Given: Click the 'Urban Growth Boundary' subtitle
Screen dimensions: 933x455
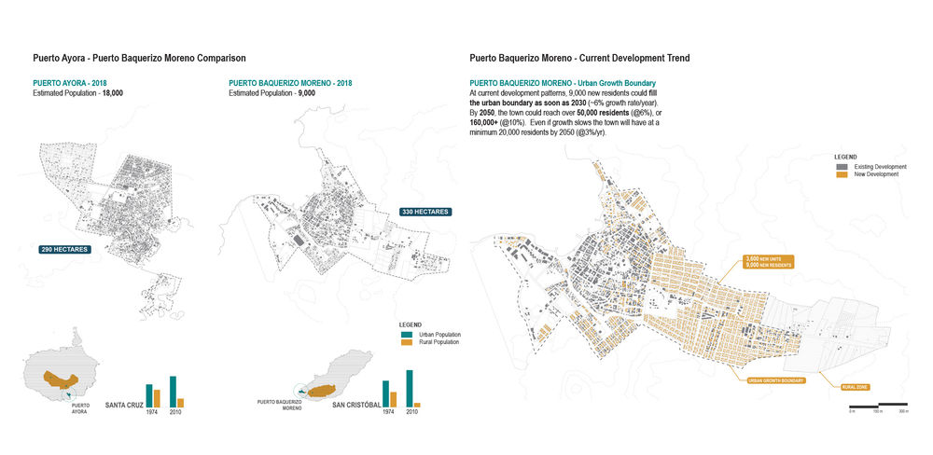Looking at the screenshot, I should click(618, 84).
